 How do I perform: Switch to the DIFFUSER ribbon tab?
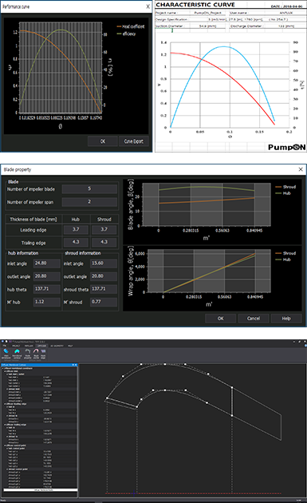[x=41, y=346]
